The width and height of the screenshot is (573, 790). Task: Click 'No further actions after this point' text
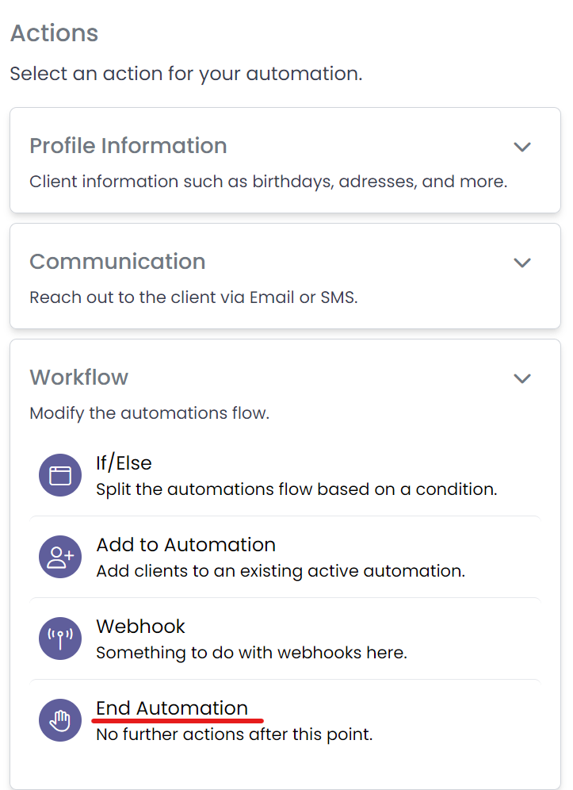(x=234, y=734)
